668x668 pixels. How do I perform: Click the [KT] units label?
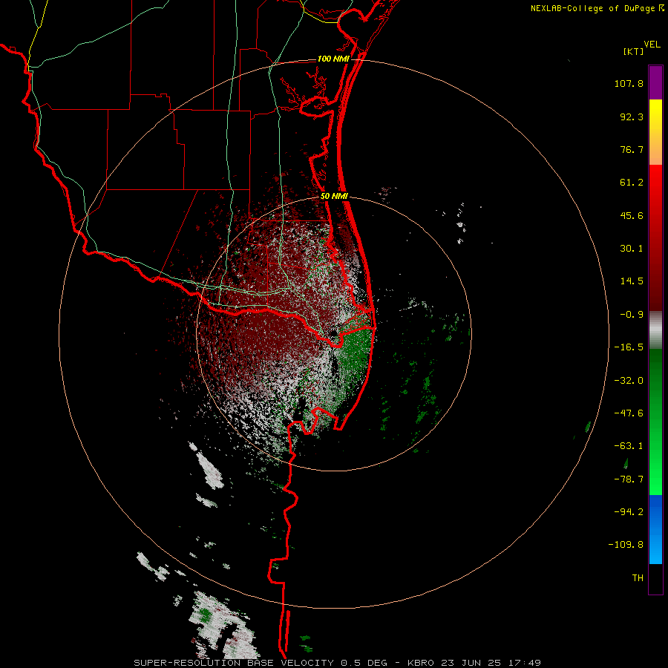click(x=633, y=51)
